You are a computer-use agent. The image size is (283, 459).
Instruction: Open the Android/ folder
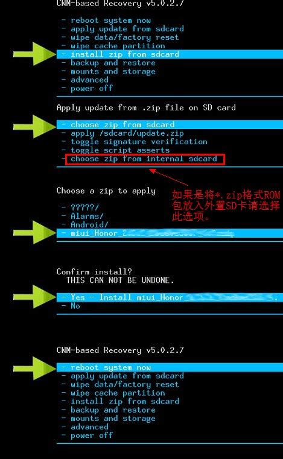(89, 224)
